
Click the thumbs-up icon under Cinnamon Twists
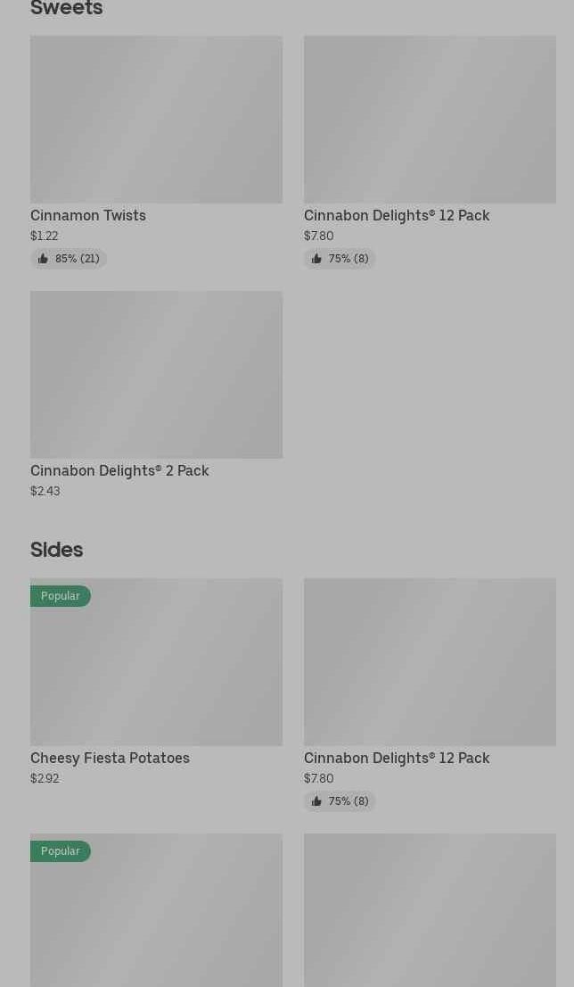click(x=43, y=259)
